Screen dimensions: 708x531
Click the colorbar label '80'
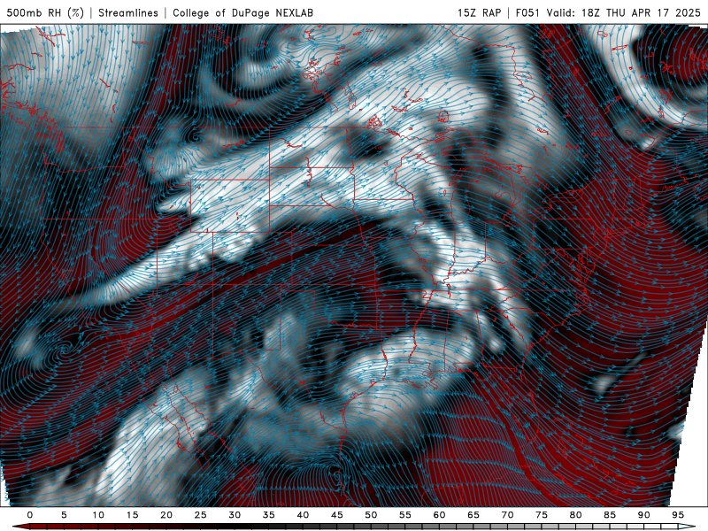pos(576,515)
